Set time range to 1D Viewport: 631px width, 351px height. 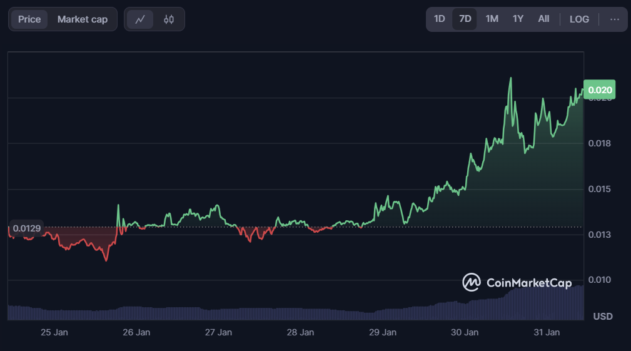[440, 19]
